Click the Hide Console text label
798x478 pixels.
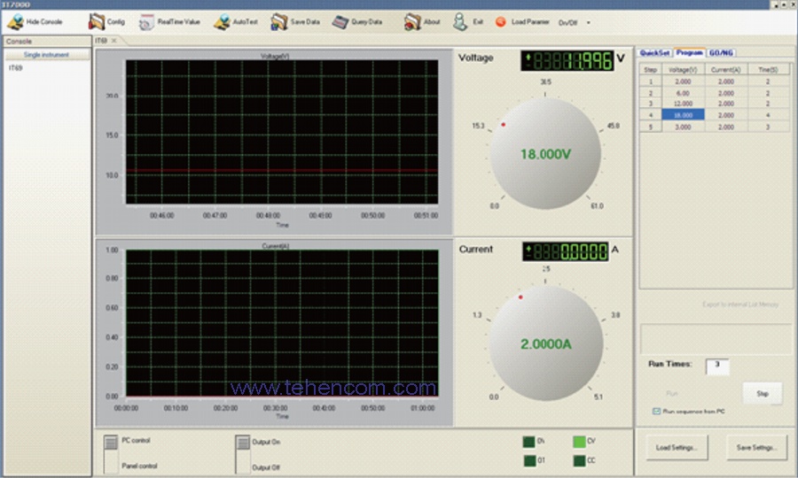44,22
